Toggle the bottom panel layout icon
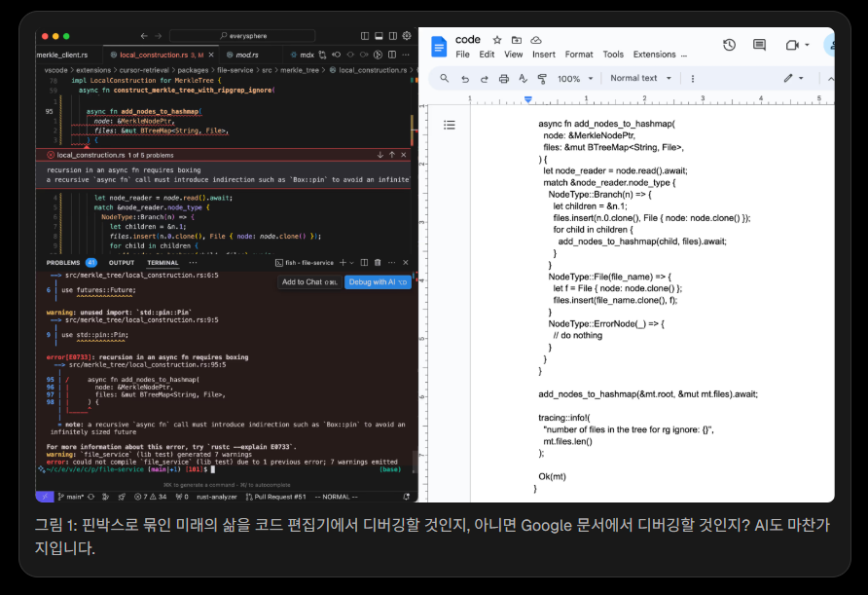Viewport: 868px width, 595px height. point(379,36)
